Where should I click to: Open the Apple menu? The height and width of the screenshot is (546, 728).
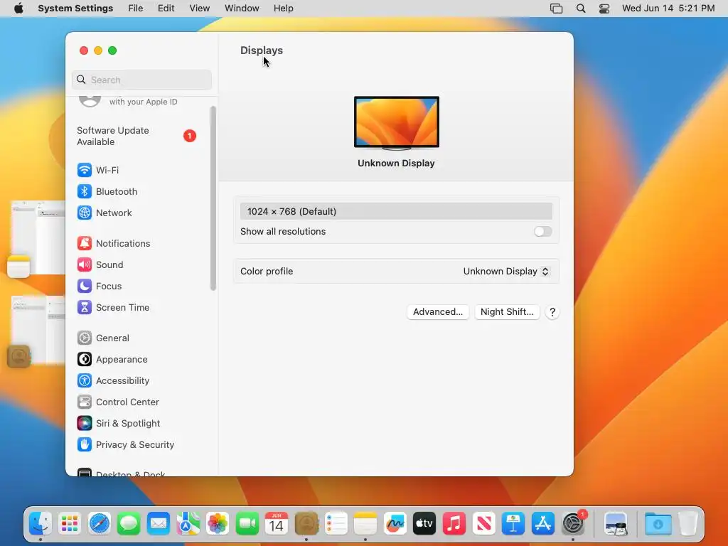(x=18, y=9)
